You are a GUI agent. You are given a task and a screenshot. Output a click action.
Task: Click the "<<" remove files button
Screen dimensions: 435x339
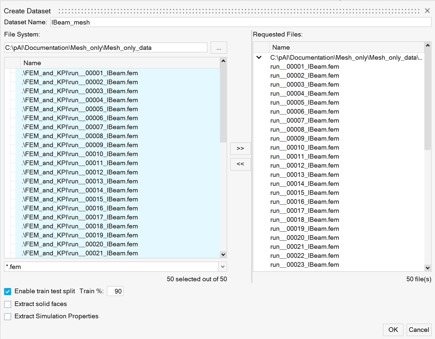[x=240, y=164]
